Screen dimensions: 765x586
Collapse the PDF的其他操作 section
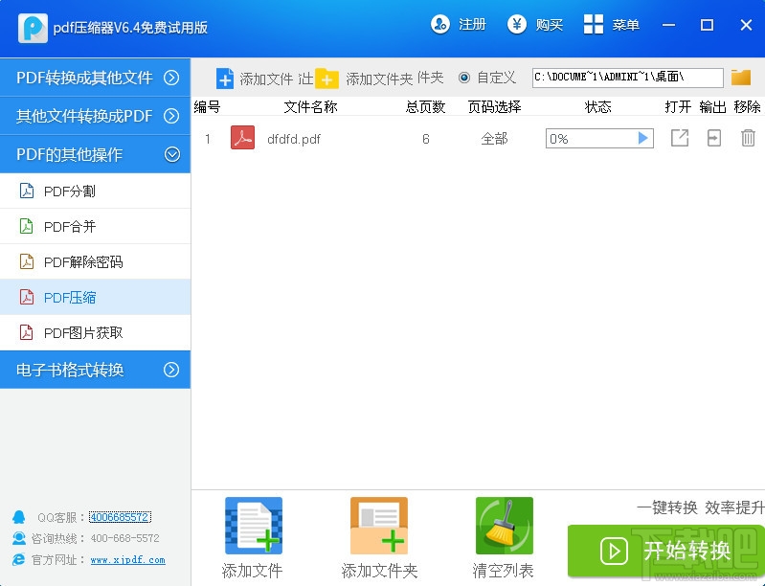(x=95, y=154)
